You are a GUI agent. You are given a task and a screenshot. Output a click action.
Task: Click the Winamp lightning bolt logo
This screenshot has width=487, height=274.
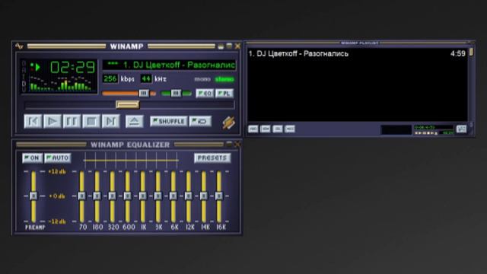pos(228,123)
